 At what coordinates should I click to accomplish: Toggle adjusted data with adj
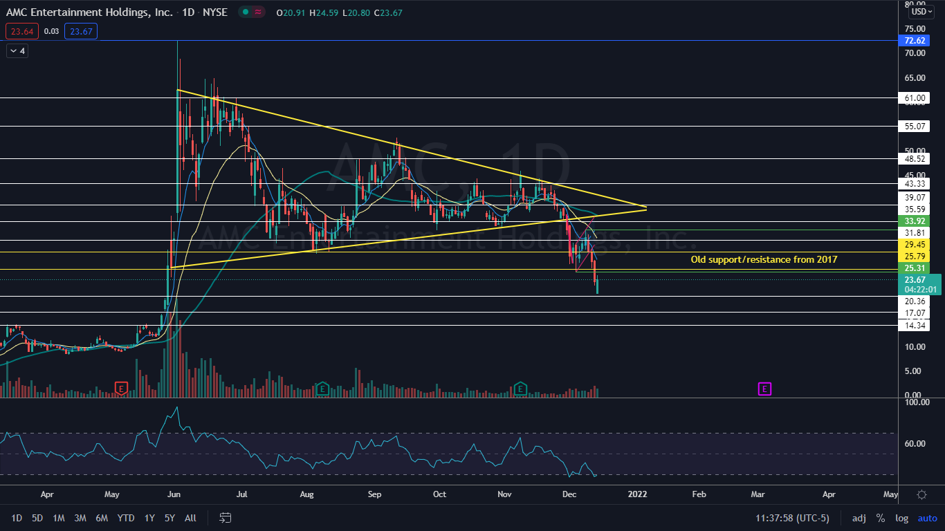tap(859, 518)
